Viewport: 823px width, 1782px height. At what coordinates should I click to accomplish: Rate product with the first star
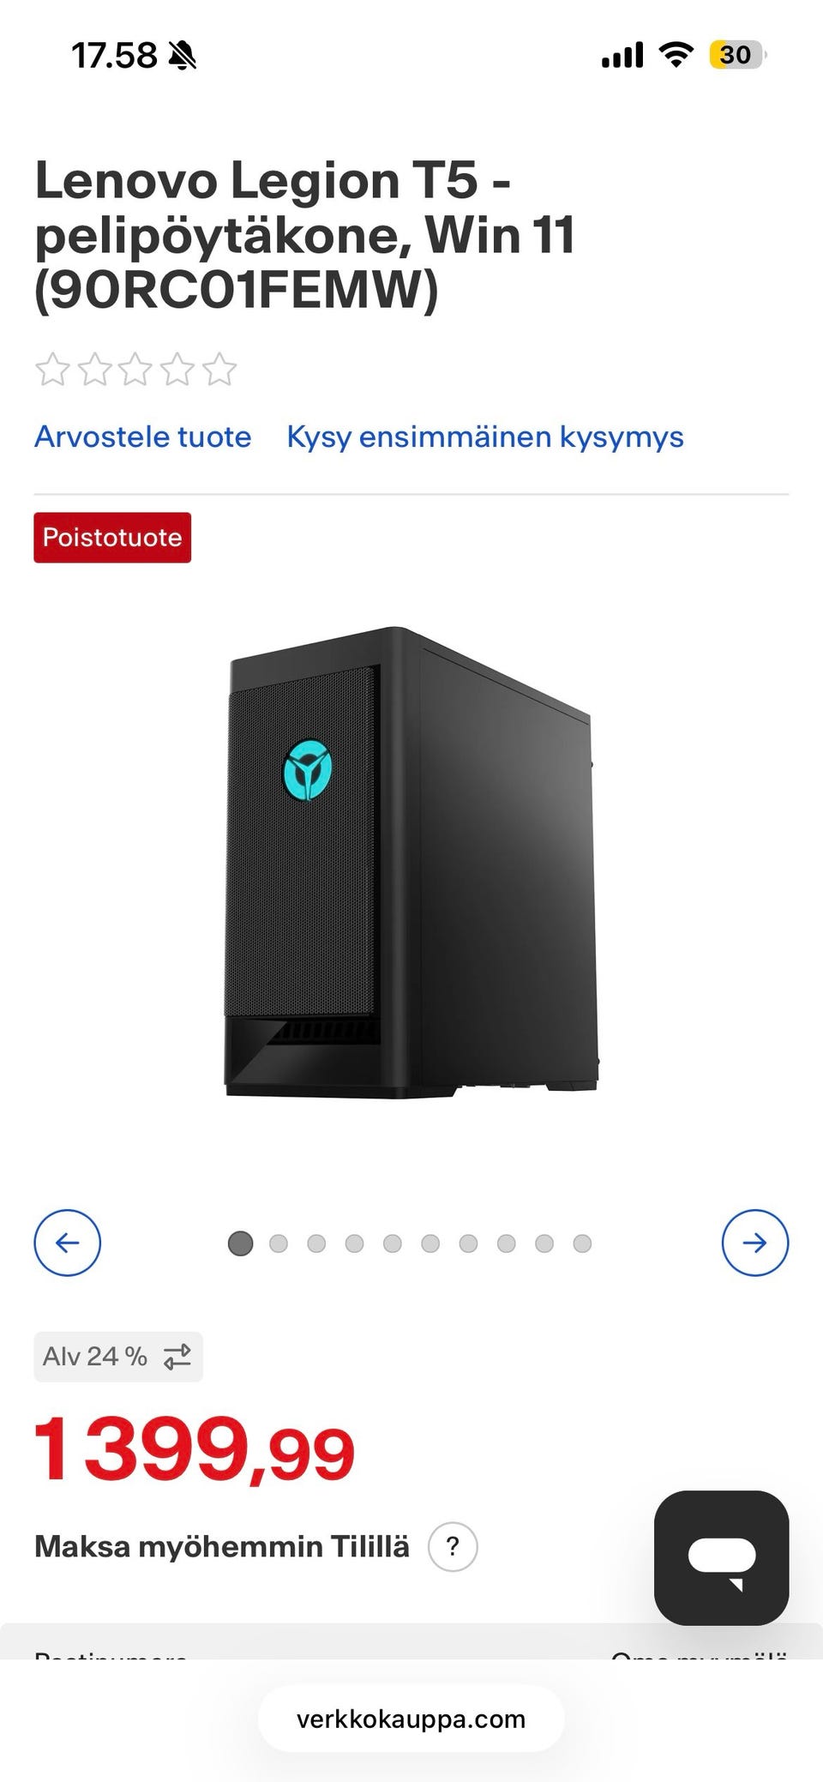click(52, 370)
